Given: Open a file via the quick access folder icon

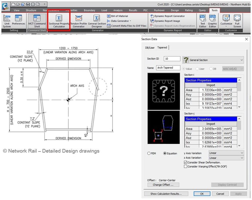Looking at the screenshot, I should click(x=18, y=4).
